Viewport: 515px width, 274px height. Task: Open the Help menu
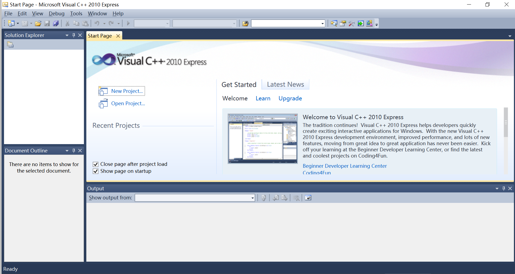click(118, 13)
